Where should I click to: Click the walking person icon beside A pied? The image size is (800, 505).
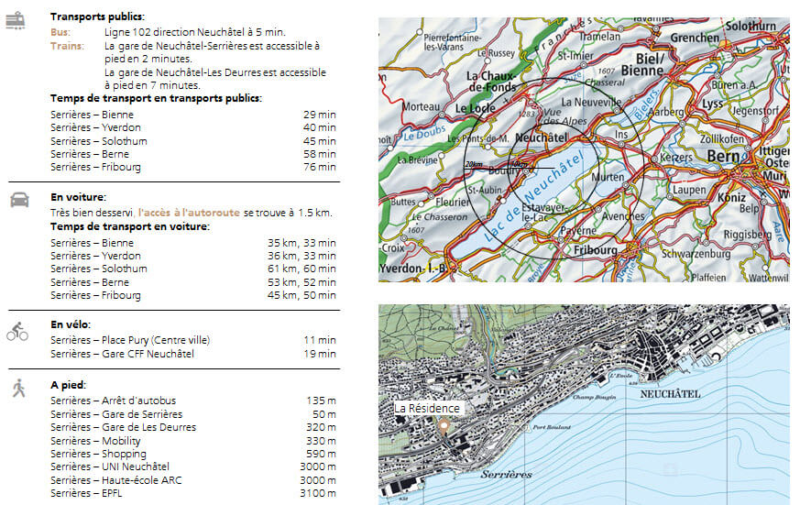click(19, 389)
